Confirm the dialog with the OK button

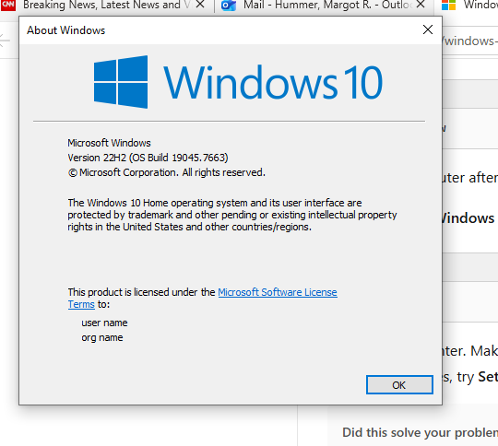pyautogui.click(x=399, y=385)
